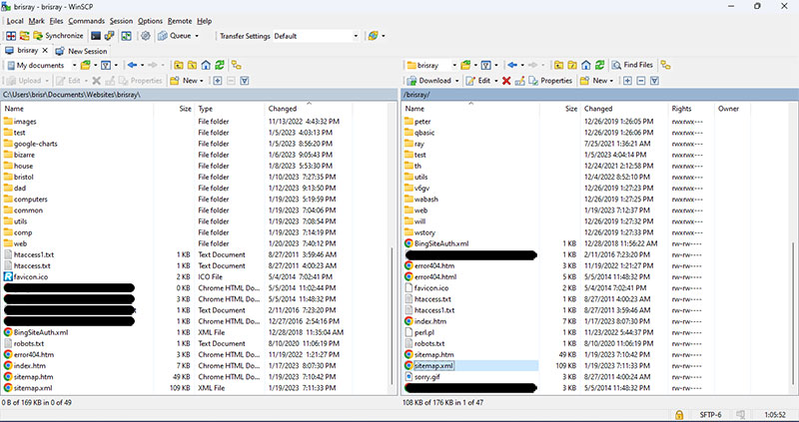Click SFTP-6 protocol in status bar

(710, 415)
